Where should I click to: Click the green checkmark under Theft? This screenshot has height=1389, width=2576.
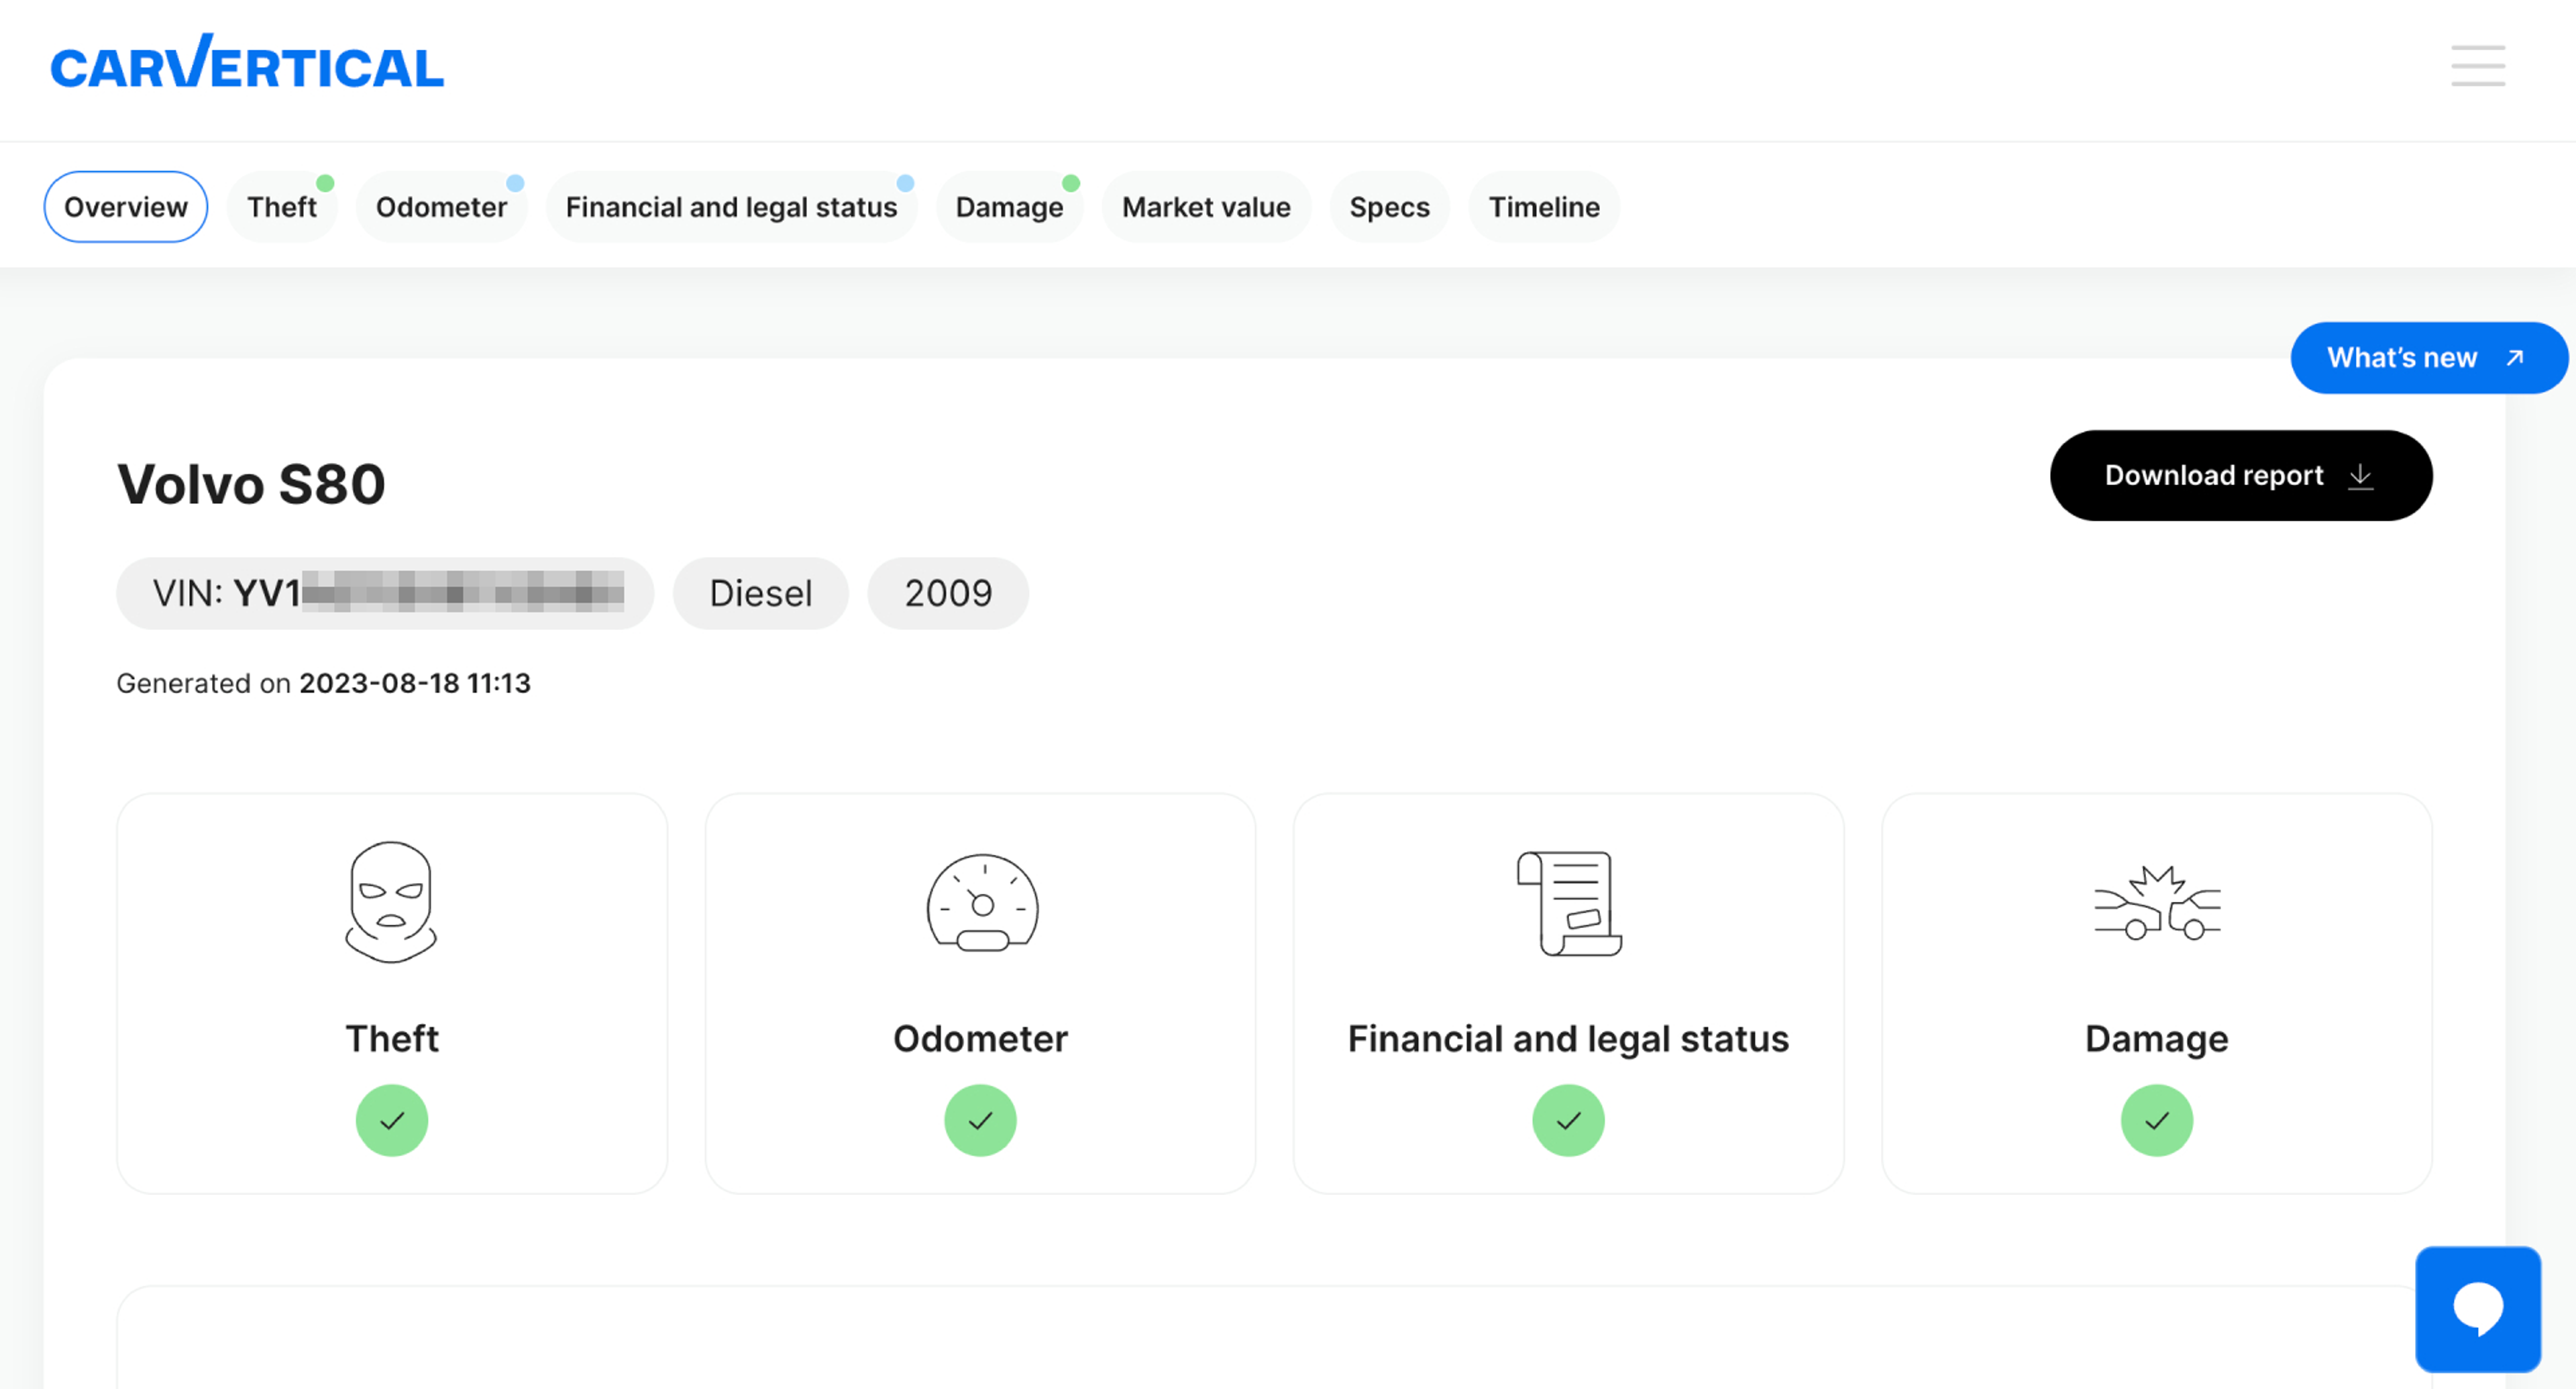(x=391, y=1120)
